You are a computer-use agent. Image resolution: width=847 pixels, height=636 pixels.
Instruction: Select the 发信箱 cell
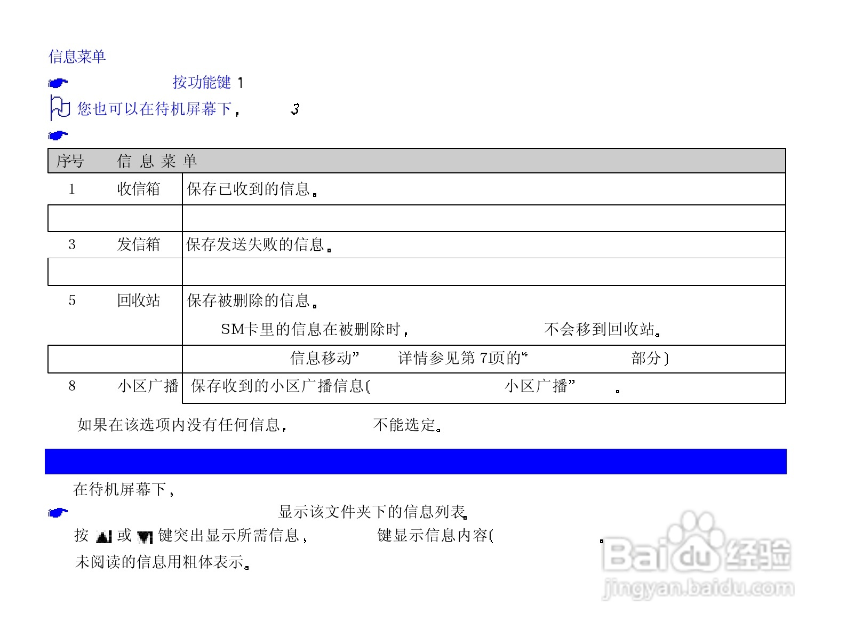pyautogui.click(x=139, y=244)
